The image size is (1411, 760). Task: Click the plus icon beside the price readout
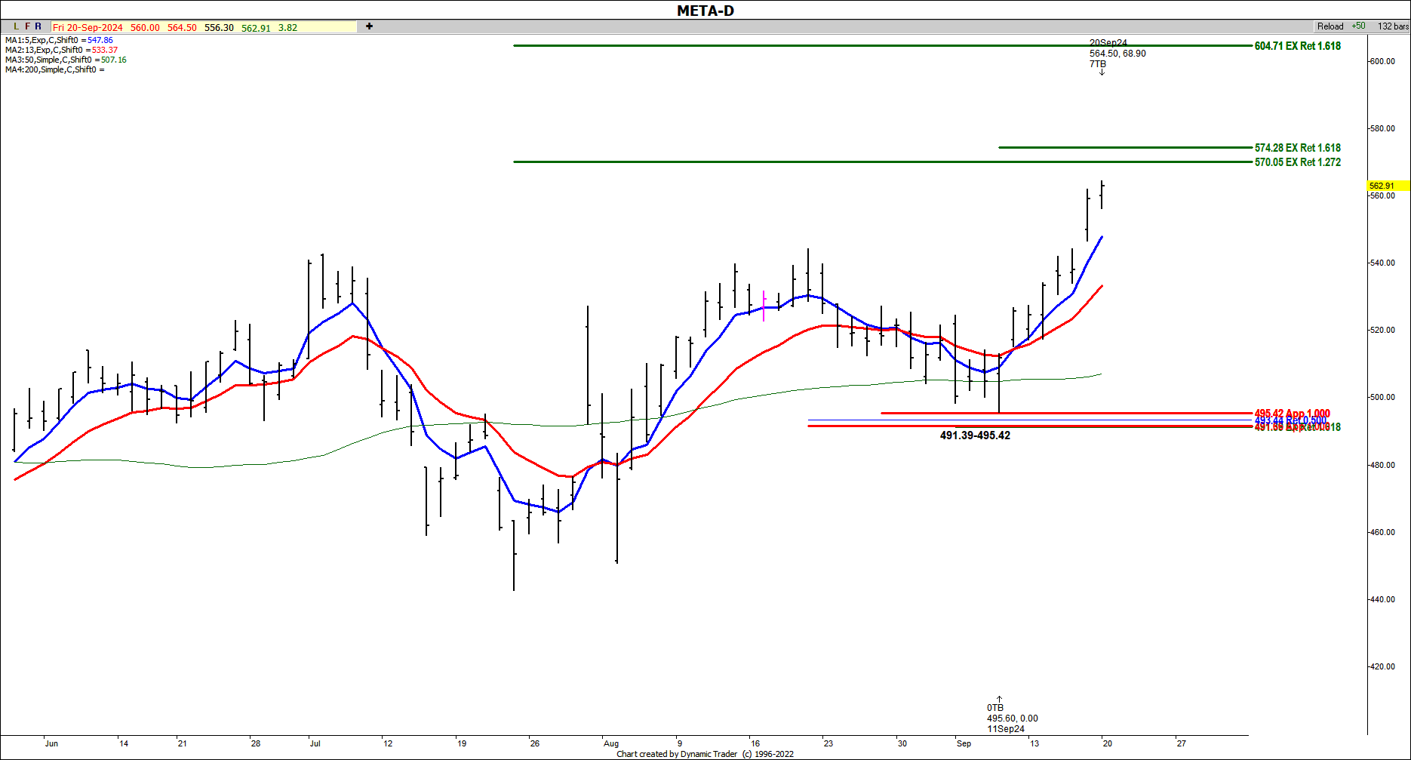click(x=369, y=26)
